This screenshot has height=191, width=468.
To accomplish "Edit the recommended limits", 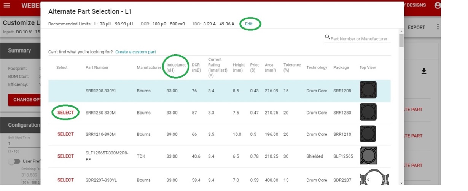I will tap(248, 24).
